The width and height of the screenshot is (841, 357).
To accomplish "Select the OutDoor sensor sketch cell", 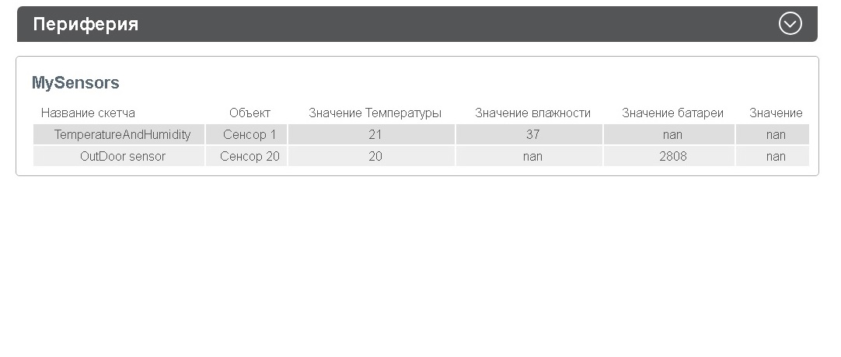I will click(x=122, y=157).
